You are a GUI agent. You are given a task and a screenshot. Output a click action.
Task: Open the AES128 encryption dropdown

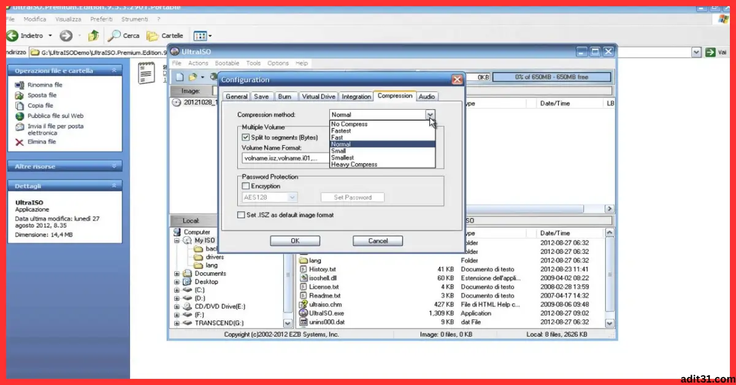[293, 197]
